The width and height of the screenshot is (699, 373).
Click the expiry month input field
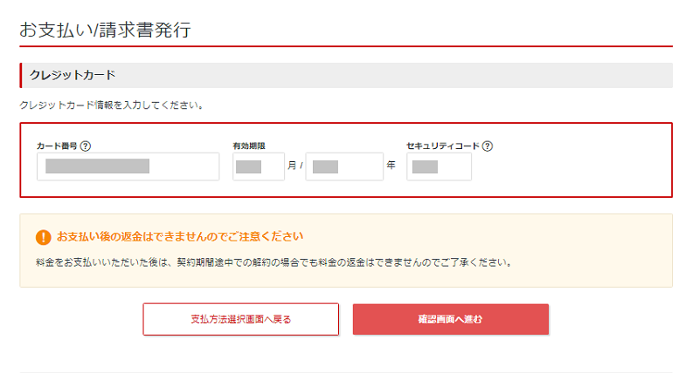(x=258, y=166)
